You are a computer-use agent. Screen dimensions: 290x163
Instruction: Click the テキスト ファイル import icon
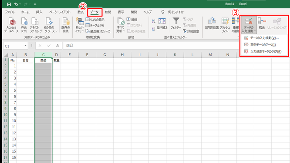pos(34,25)
